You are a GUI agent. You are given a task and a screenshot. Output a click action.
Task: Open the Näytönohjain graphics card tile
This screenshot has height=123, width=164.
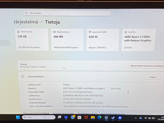coord(68,40)
